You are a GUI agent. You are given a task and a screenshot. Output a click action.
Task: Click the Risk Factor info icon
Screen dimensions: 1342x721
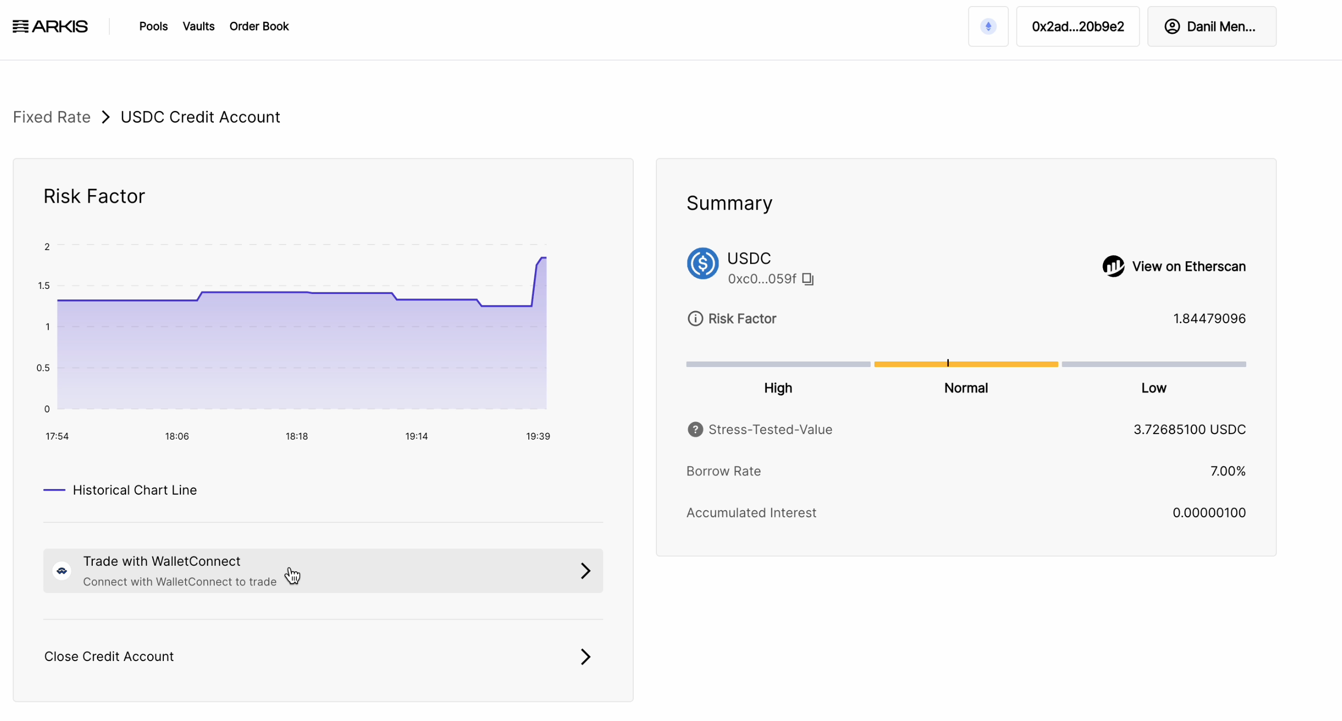point(695,318)
